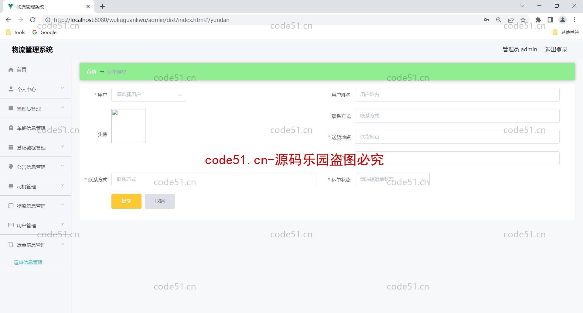Click 司机管理 sidebar label
Viewport: 583px width, 313px height.
tap(26, 187)
